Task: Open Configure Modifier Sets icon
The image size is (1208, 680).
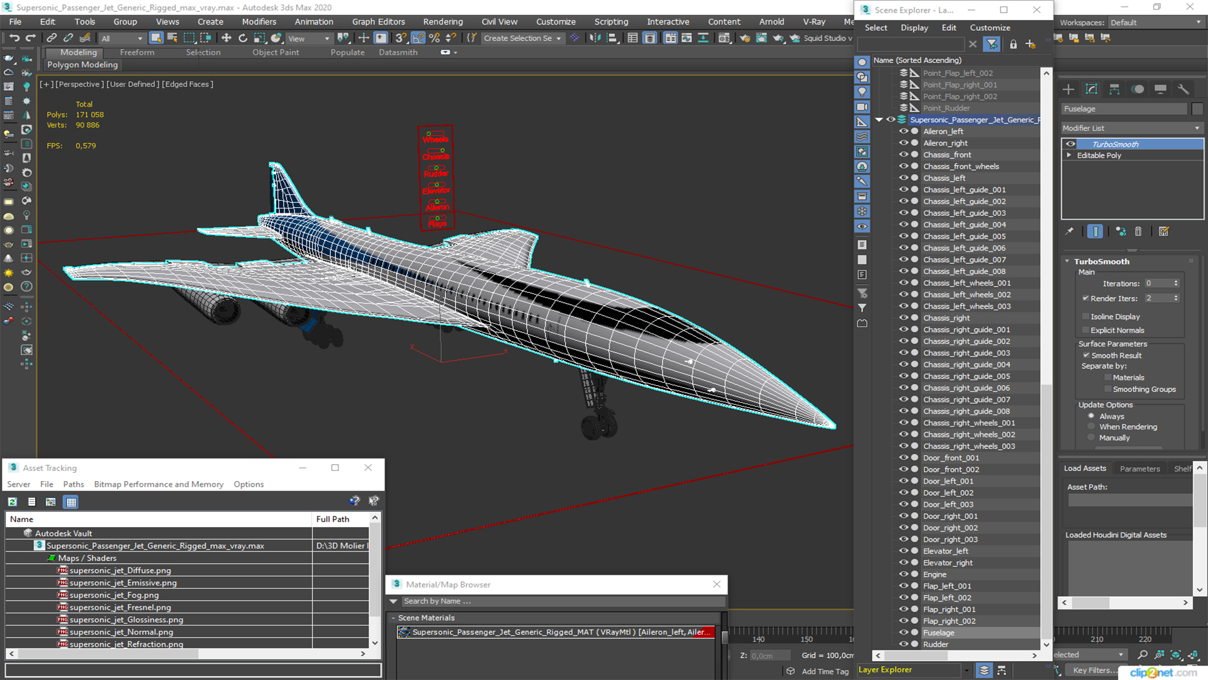Action: [1163, 232]
